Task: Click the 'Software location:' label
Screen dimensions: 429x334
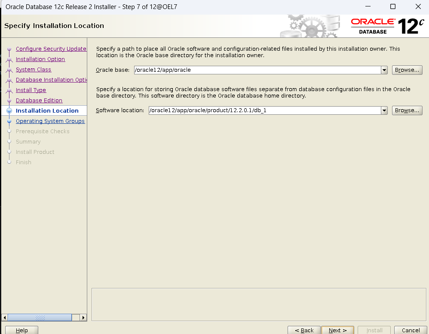Action: 120,110
